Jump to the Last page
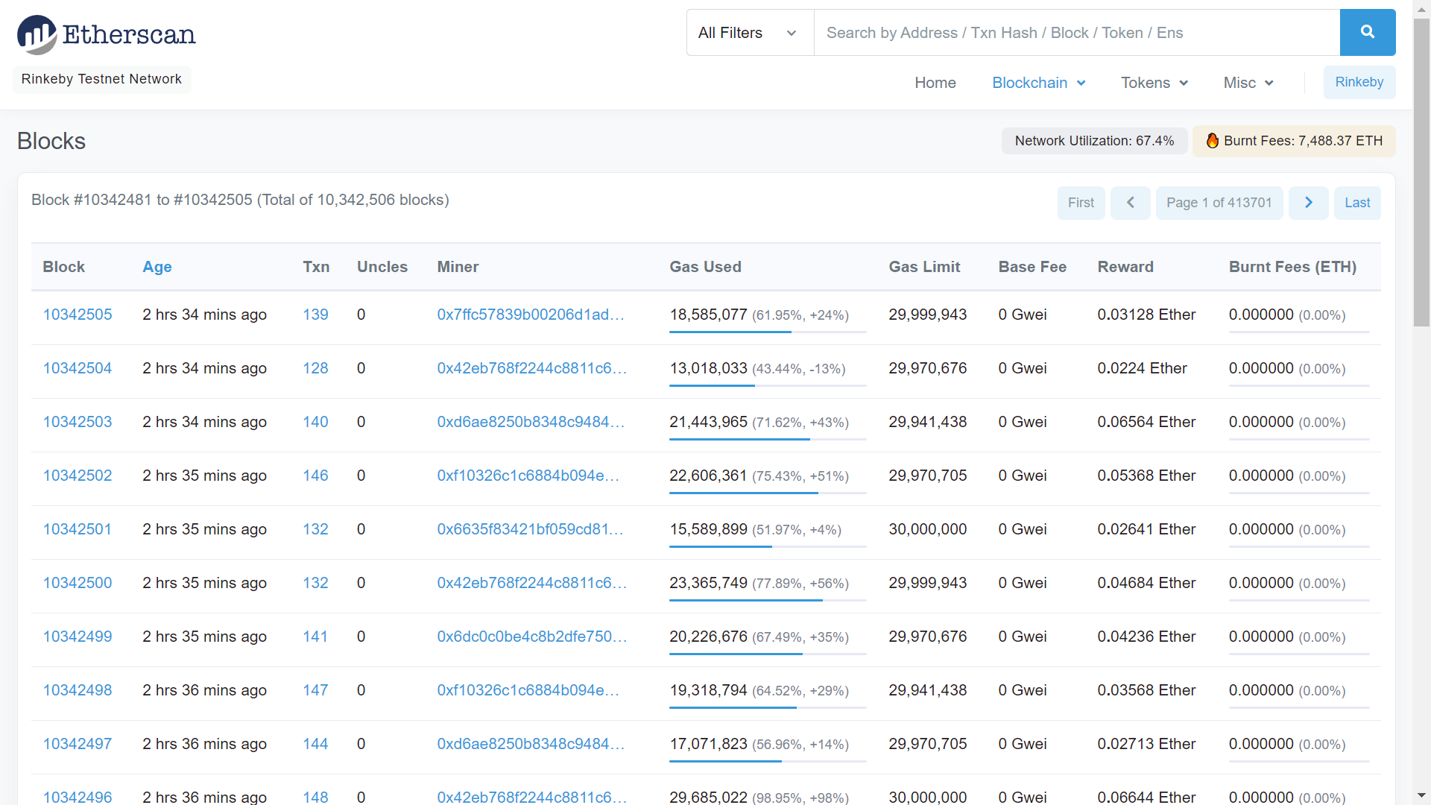 pyautogui.click(x=1357, y=203)
